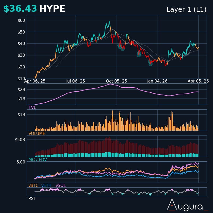Click the 5.00 relative-performance axis label
The image size is (213, 213).
(x=21, y=162)
